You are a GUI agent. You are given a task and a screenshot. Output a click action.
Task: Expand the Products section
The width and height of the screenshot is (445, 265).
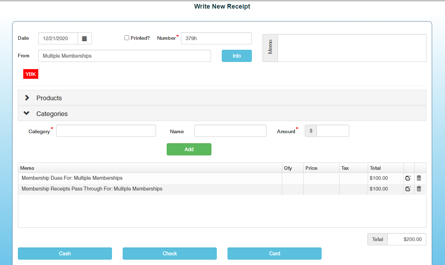click(x=49, y=98)
